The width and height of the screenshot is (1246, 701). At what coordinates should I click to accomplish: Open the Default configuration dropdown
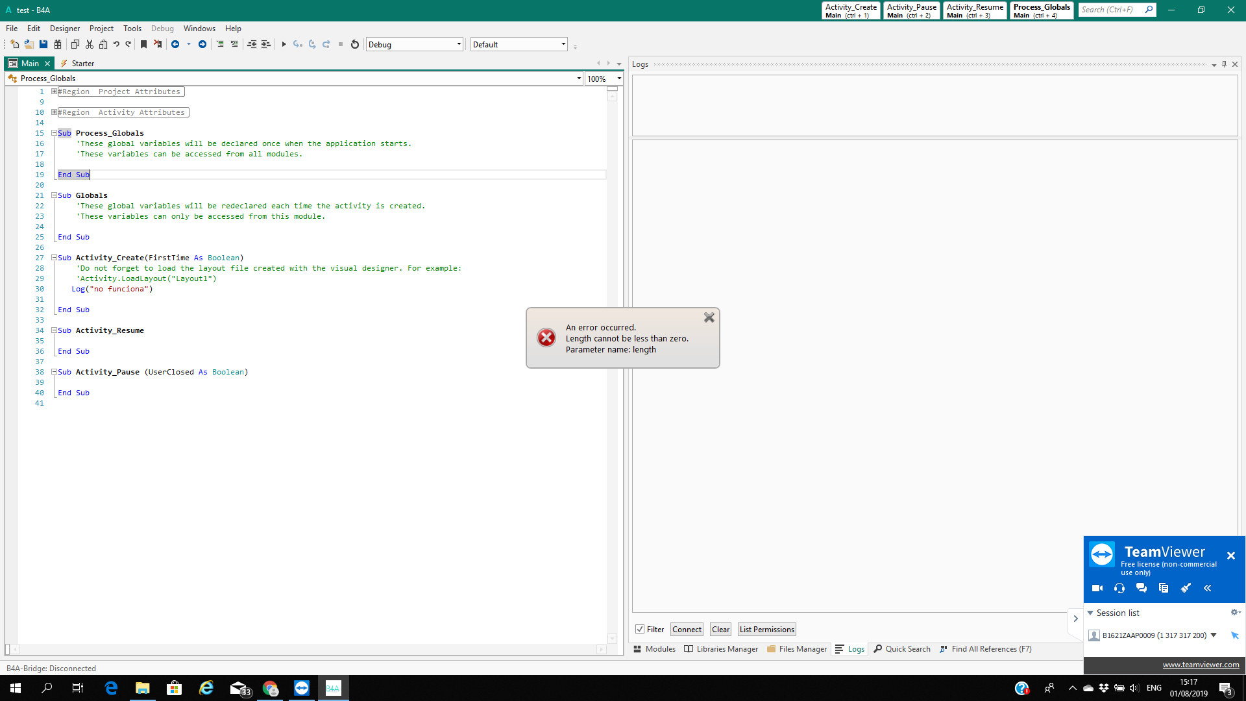point(563,44)
